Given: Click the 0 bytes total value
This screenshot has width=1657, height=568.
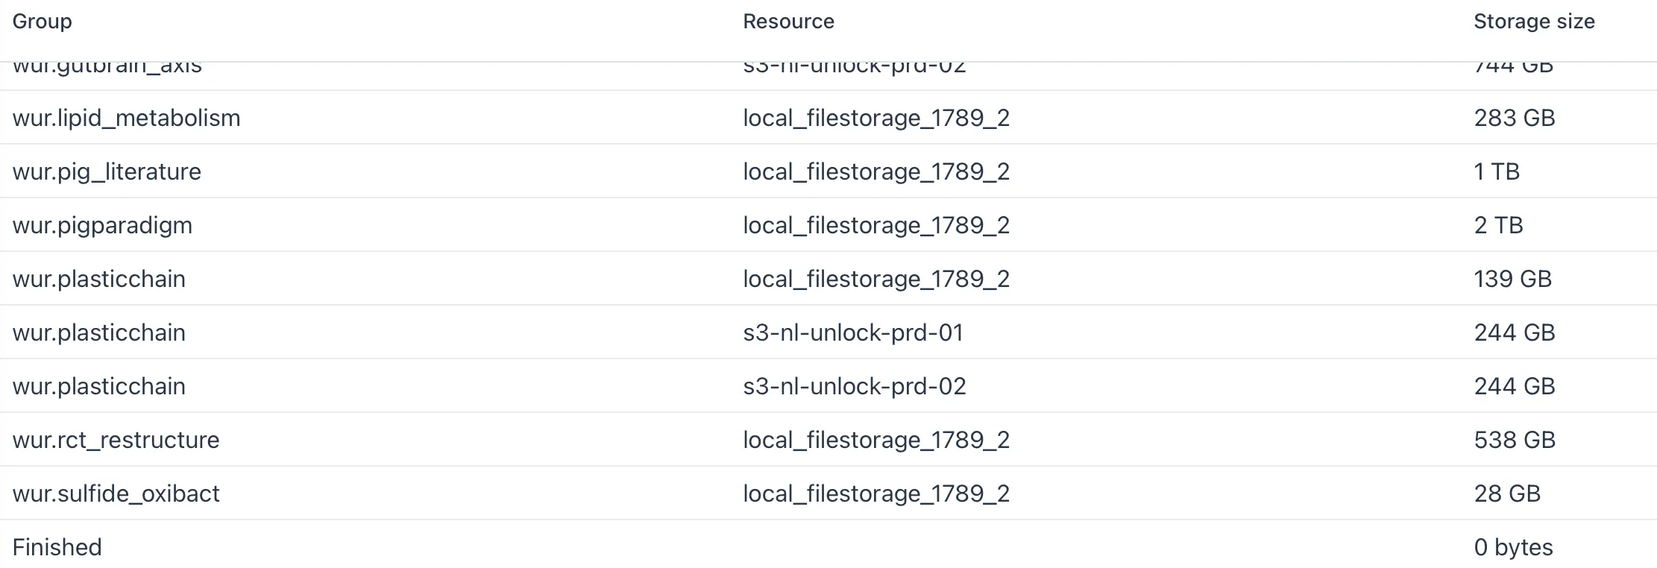Looking at the screenshot, I should pyautogui.click(x=1513, y=547).
